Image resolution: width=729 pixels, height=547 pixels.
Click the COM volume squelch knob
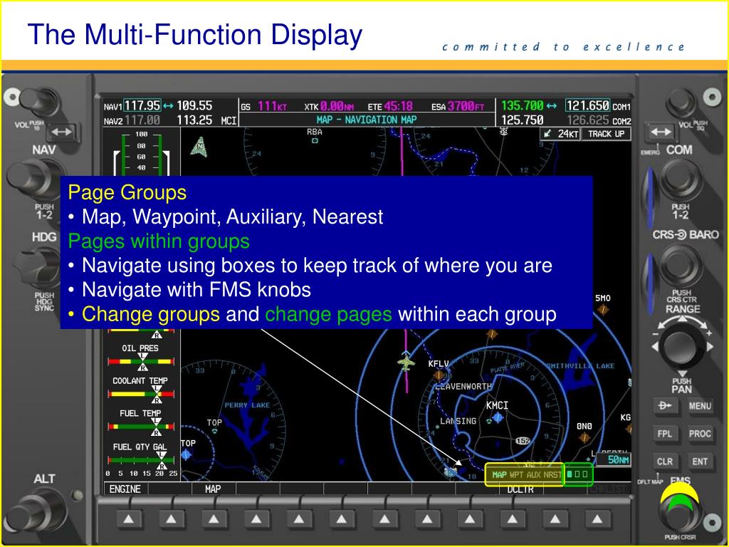(681, 103)
